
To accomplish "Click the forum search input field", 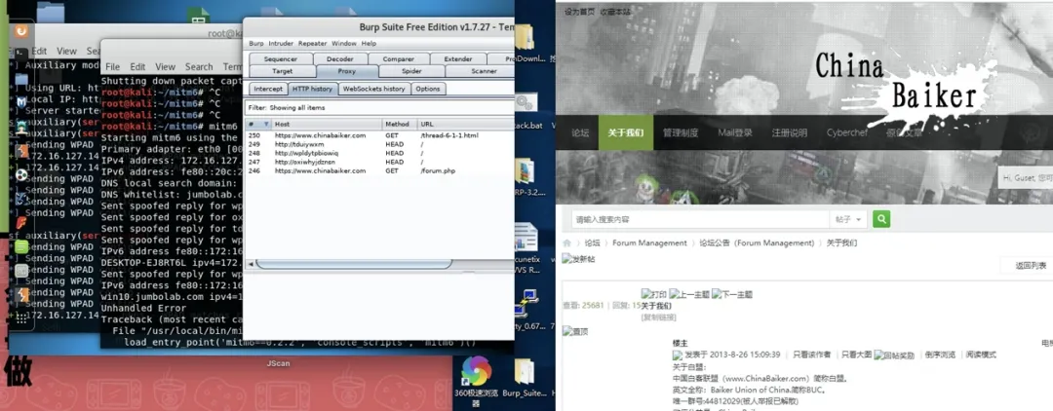I will [700, 219].
